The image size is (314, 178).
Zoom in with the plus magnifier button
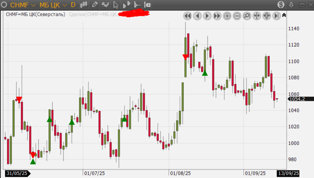click(227, 16)
